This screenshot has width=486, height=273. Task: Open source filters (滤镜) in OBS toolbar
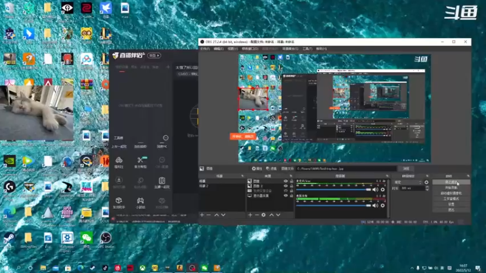point(271,169)
